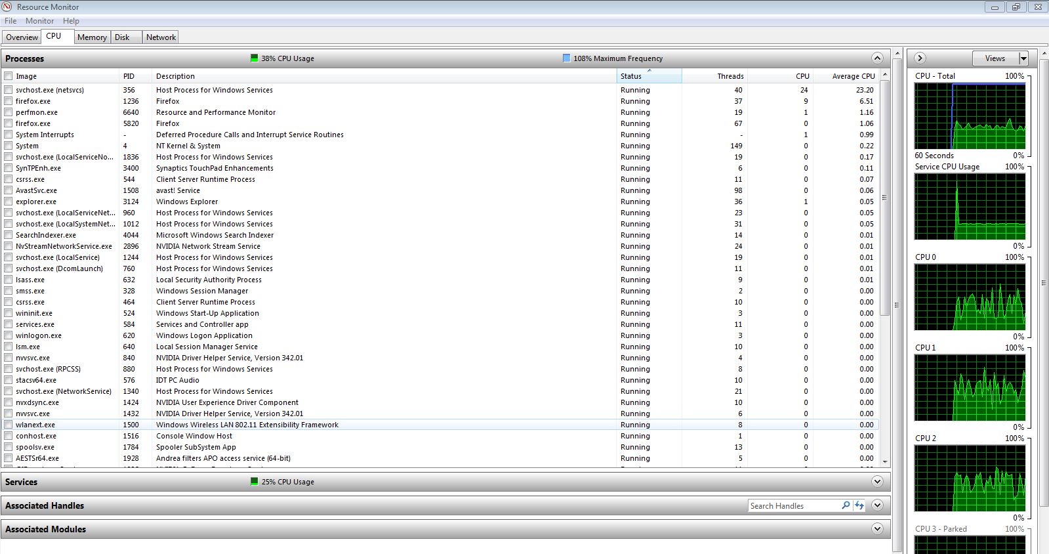Select the nvxdsync.exe process row
The width and height of the screenshot is (1049, 554).
point(440,402)
